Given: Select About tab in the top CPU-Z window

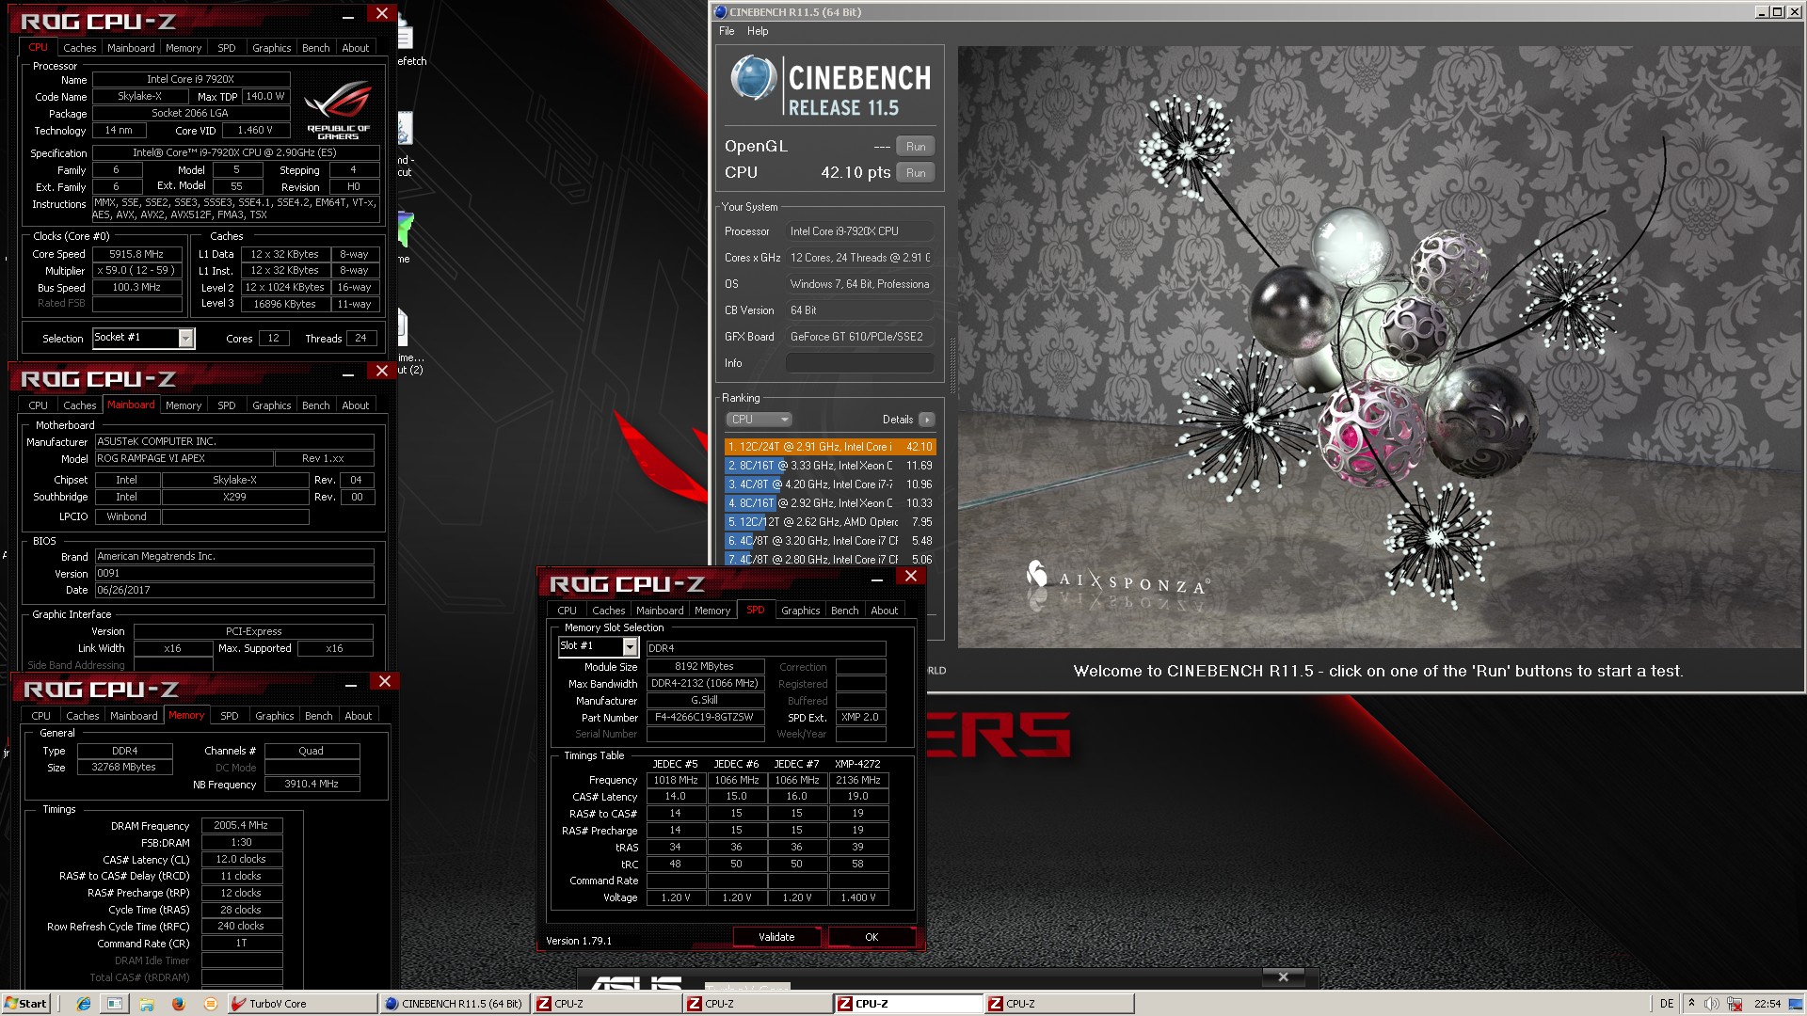Looking at the screenshot, I should tap(356, 48).
